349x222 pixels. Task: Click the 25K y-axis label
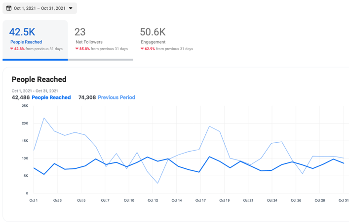tap(25, 106)
